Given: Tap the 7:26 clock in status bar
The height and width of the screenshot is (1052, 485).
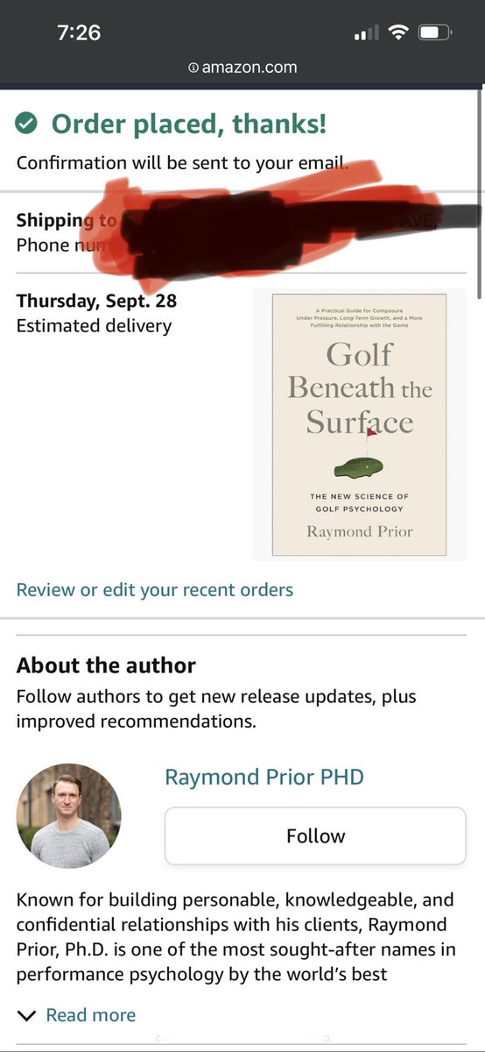Looking at the screenshot, I should (79, 33).
